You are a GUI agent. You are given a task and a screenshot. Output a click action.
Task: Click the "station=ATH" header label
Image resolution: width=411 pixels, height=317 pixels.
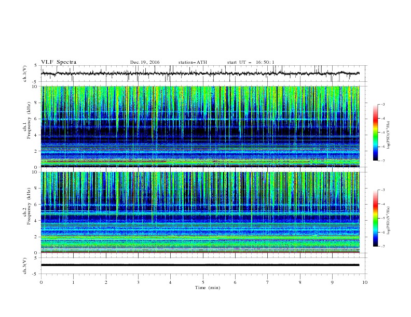coord(193,62)
